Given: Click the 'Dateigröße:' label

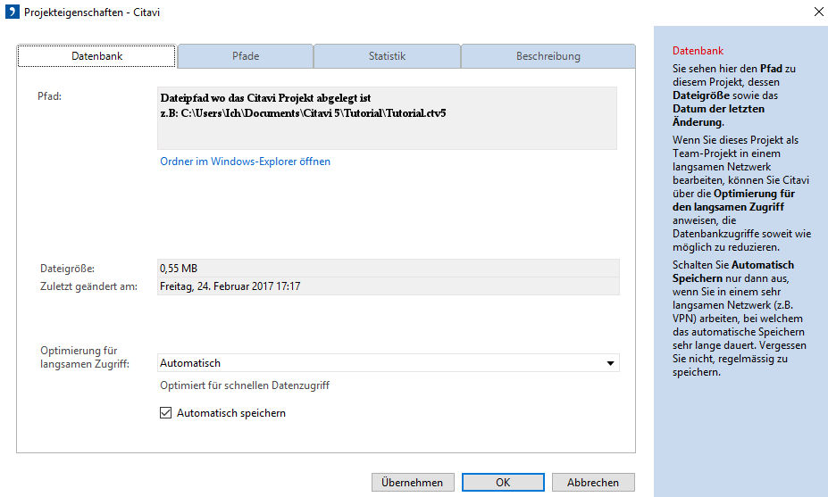Looking at the screenshot, I should click(x=67, y=268).
